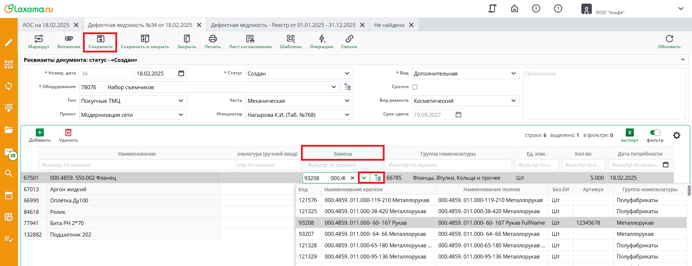Image resolution: width=692 pixels, height=266 pixels.
Task: Click the Примечание note field
Action: pos(604,93)
